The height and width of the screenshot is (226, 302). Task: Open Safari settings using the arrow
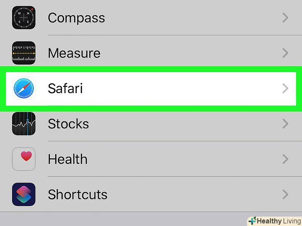click(285, 89)
